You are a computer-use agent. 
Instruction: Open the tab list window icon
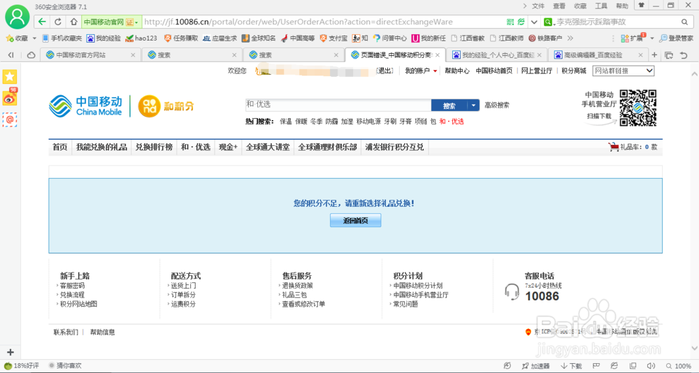tap(669, 54)
